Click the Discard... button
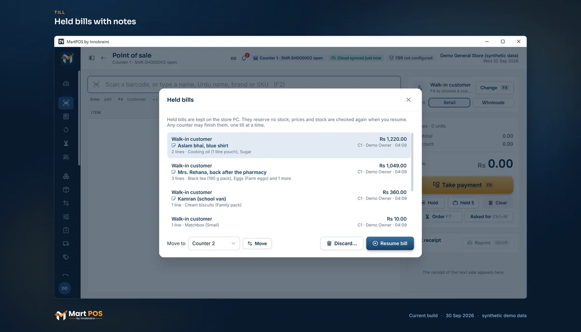Image resolution: width=581 pixels, height=332 pixels. 342,243
